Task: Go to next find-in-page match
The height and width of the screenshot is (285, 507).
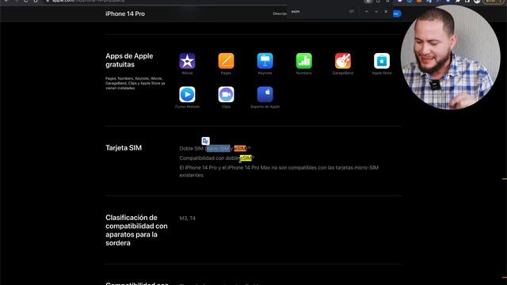Action: click(376, 12)
